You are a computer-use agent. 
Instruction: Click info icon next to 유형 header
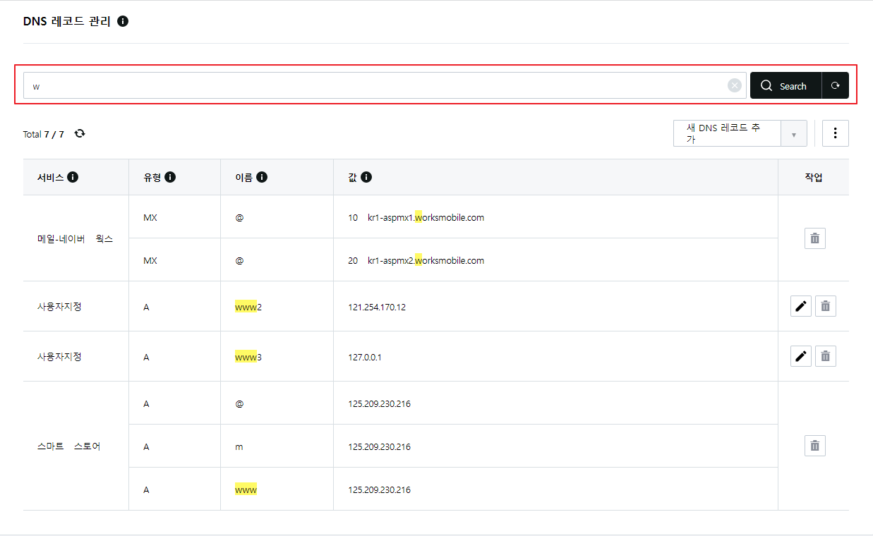tap(170, 177)
